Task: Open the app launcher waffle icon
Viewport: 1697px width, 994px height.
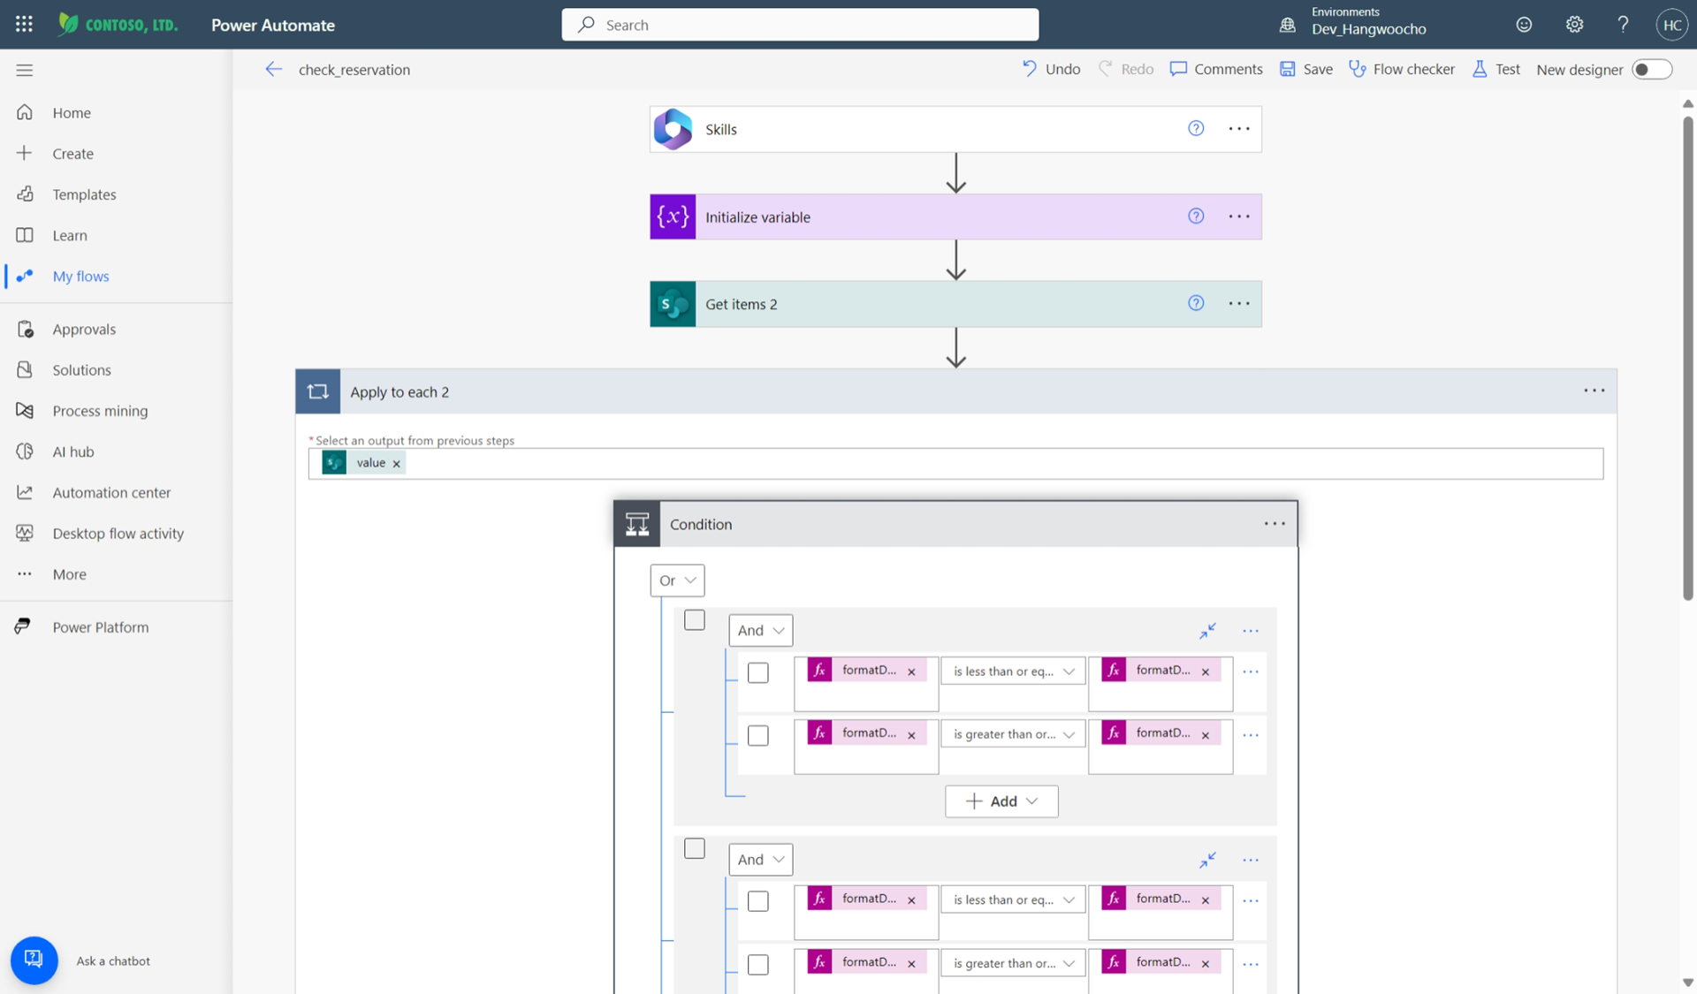Action: coord(24,24)
